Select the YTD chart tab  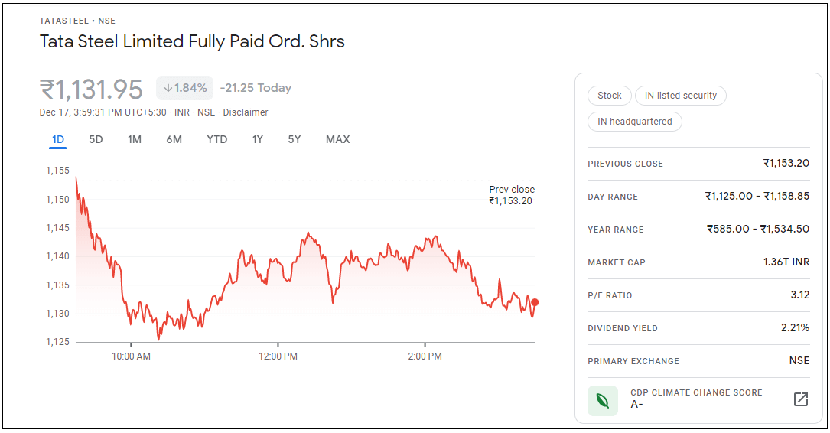(x=217, y=139)
